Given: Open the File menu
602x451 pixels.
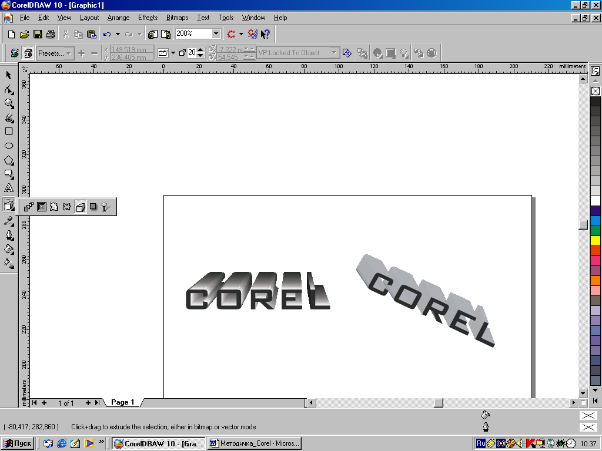Looking at the screenshot, I should pyautogui.click(x=25, y=18).
